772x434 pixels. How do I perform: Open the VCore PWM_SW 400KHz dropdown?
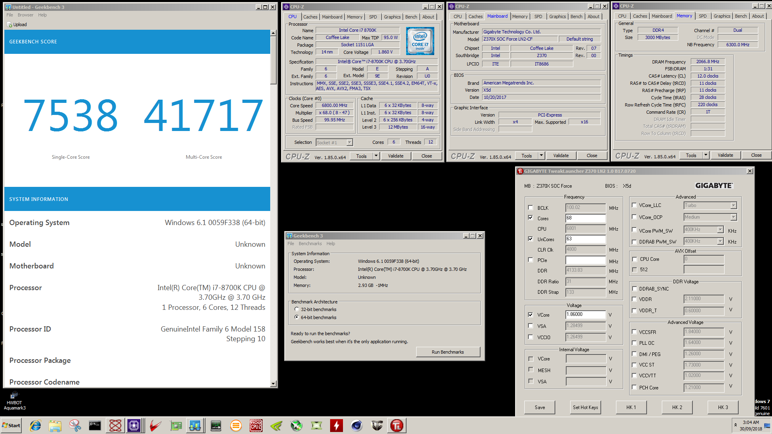[720, 230]
